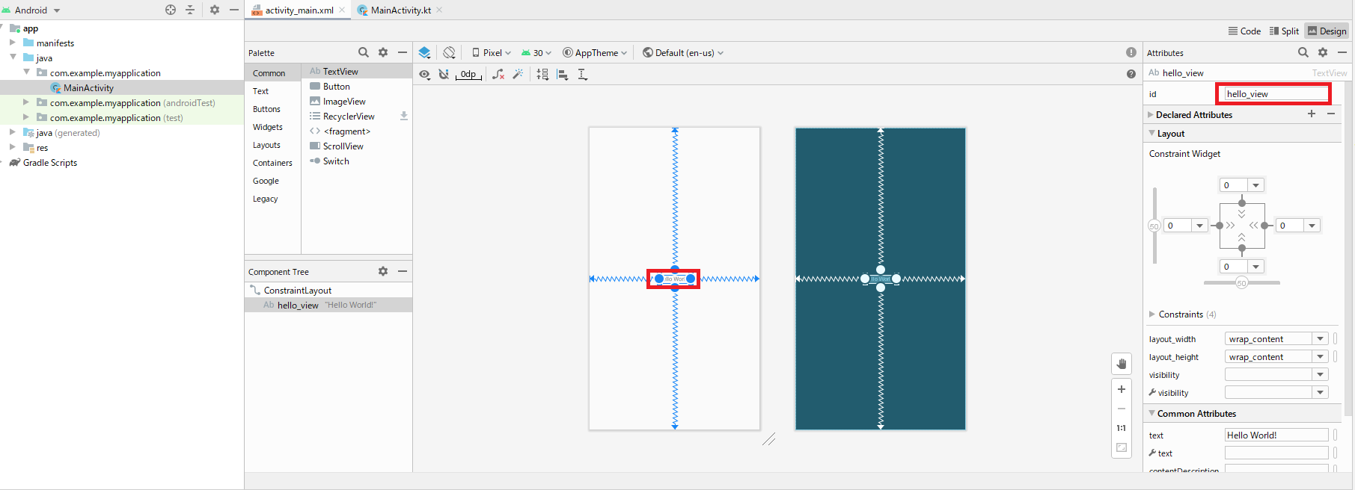Click the zoom to fit screen icon

click(x=1122, y=447)
